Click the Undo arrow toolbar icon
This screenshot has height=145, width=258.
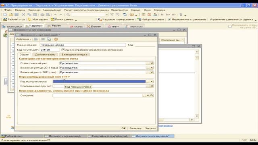(56, 14)
